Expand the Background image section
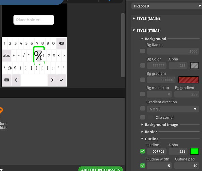Image resolution: width=202 pixels, height=171 pixels. click(160, 124)
